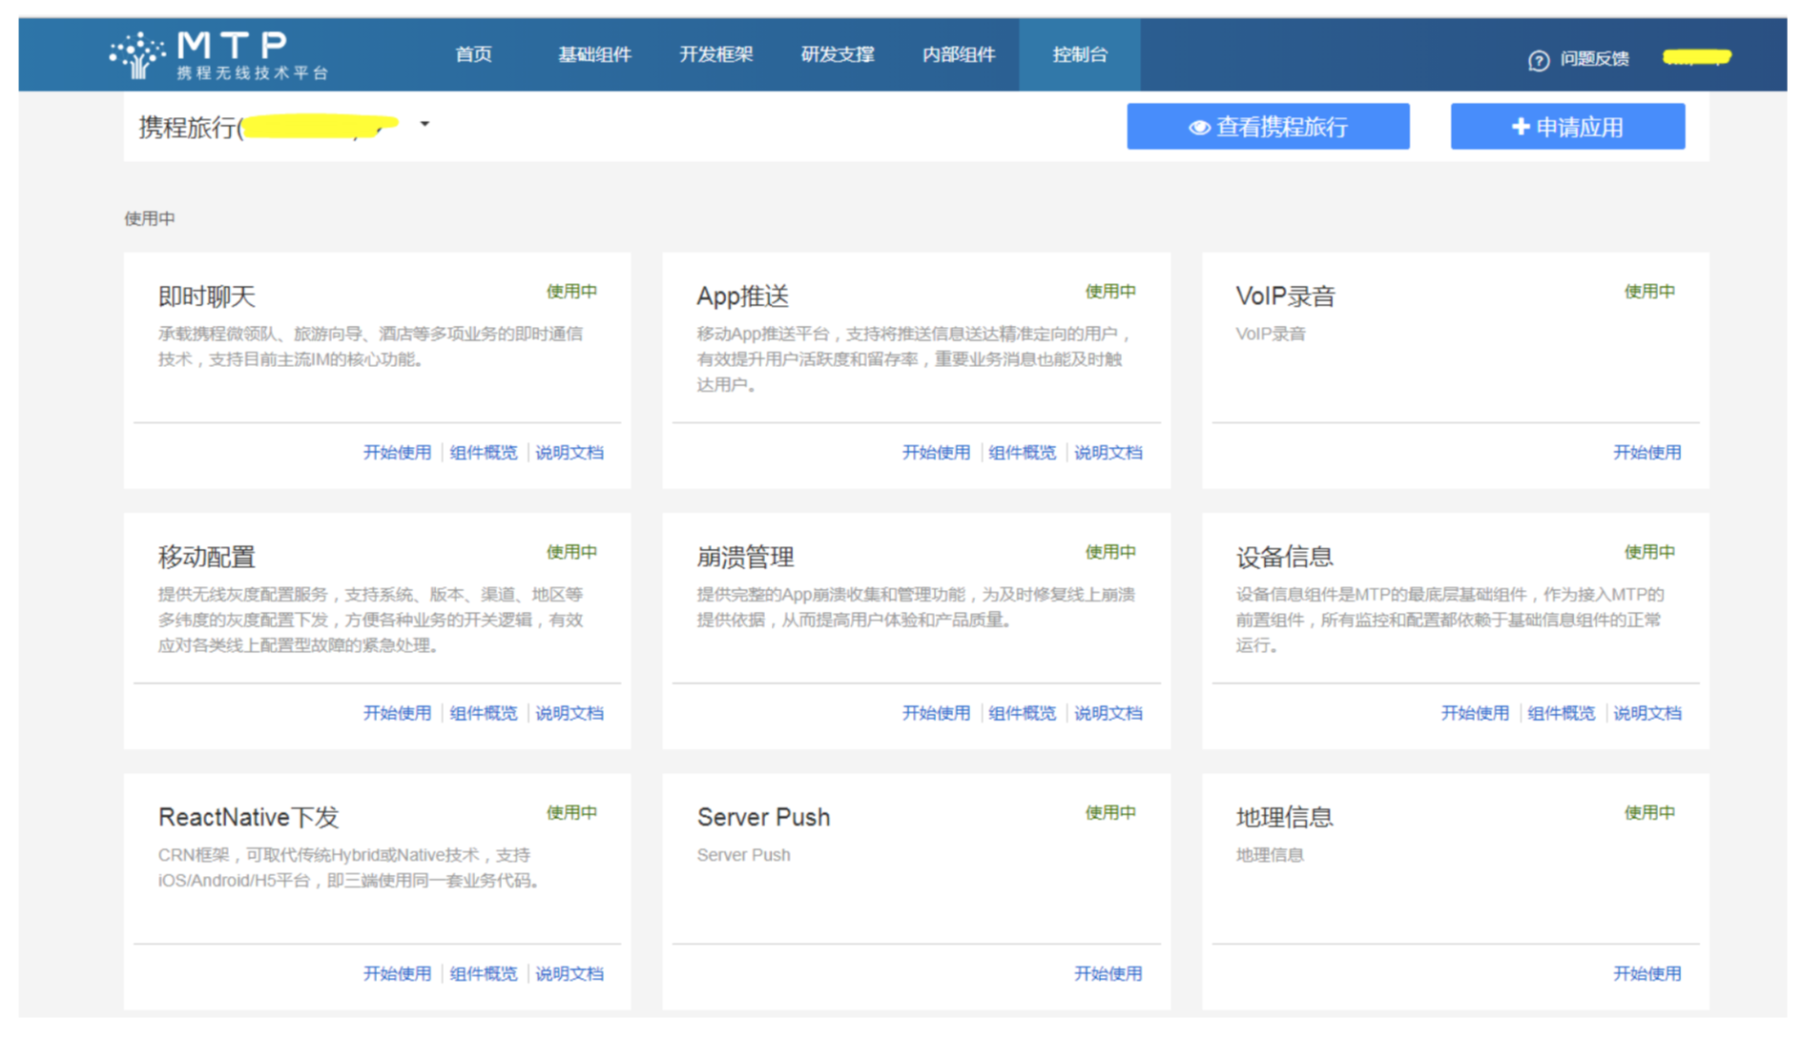
Task: Click the question mark feedback icon
Action: [x=1538, y=61]
